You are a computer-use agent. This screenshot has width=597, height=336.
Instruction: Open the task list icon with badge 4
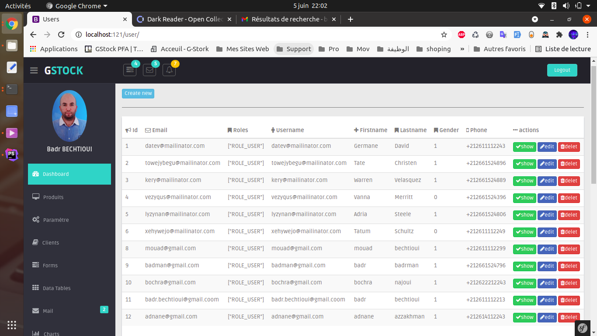[129, 70]
